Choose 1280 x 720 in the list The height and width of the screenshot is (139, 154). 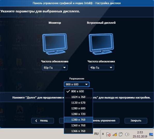tap(78, 114)
